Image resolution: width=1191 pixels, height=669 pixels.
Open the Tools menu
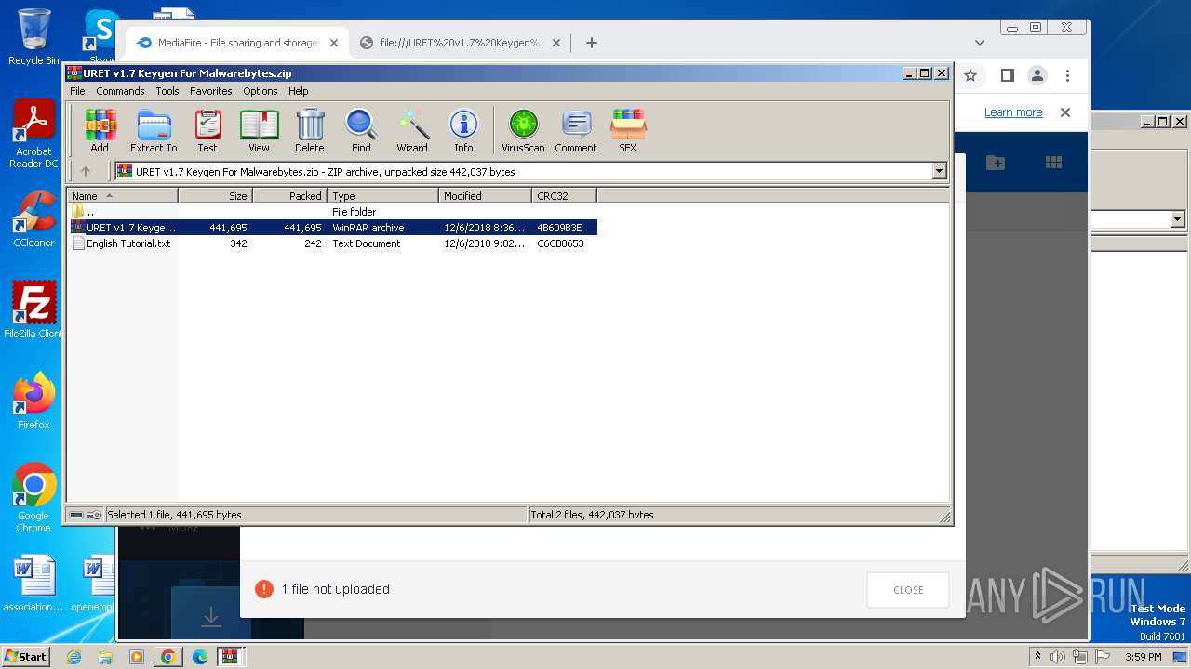point(167,91)
